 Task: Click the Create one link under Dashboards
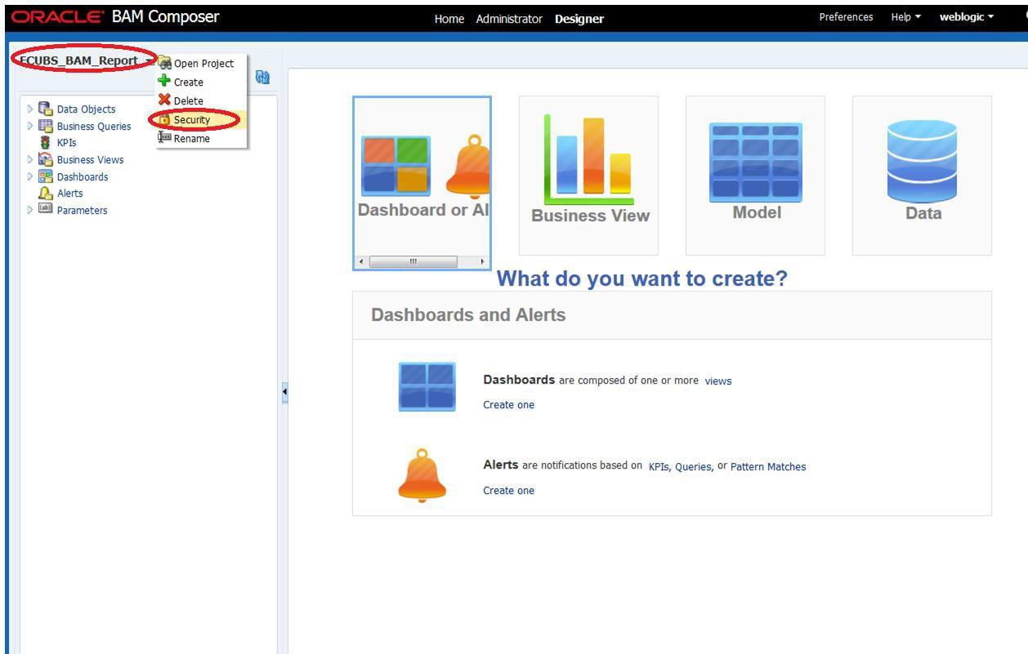point(508,405)
